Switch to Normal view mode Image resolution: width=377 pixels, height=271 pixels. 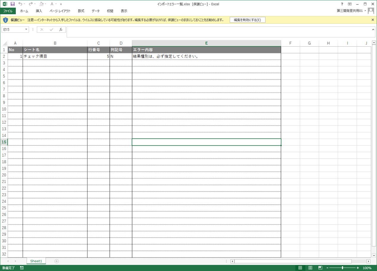(300, 268)
